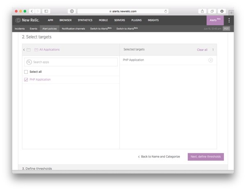Screen dimensions: 246x191
Task: Go back with Safari's back arrow
Action: tap(32, 11)
